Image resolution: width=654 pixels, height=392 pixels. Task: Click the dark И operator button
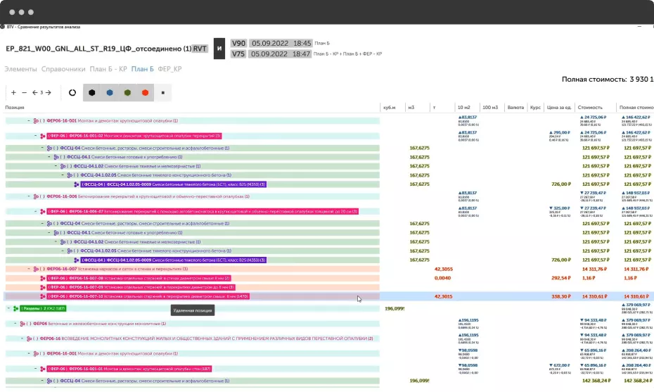coord(219,49)
